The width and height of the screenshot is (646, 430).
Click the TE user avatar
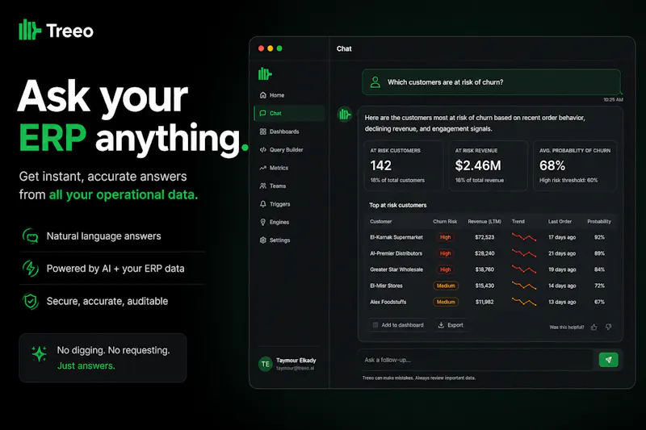click(266, 364)
